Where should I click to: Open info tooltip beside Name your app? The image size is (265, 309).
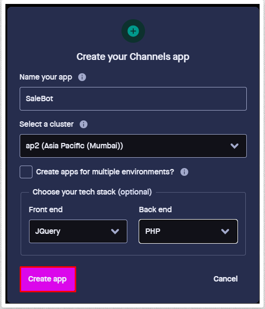pyautogui.click(x=82, y=77)
